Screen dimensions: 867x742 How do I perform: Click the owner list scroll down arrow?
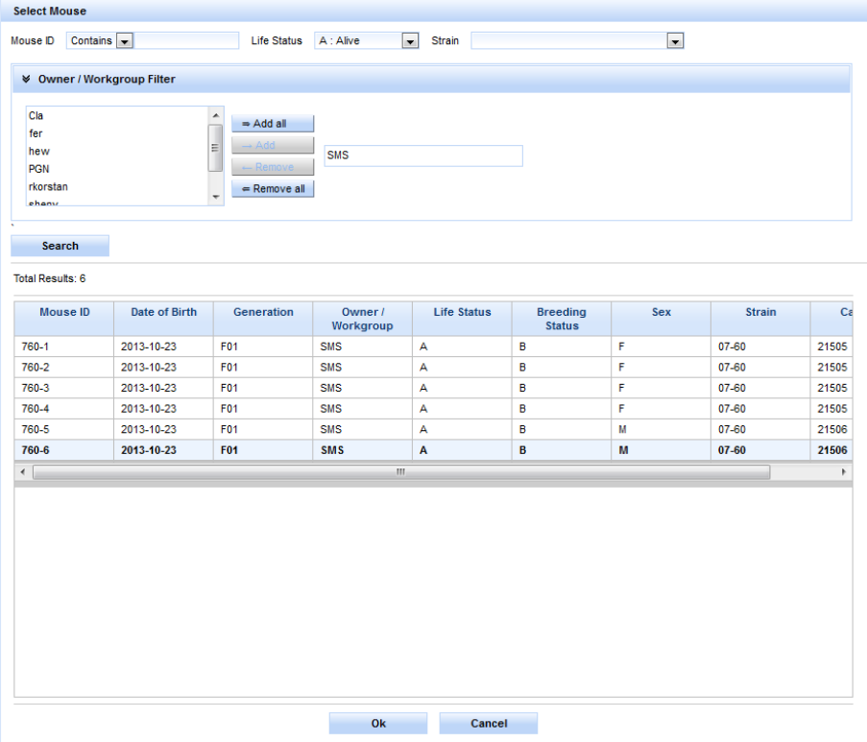pos(216,197)
